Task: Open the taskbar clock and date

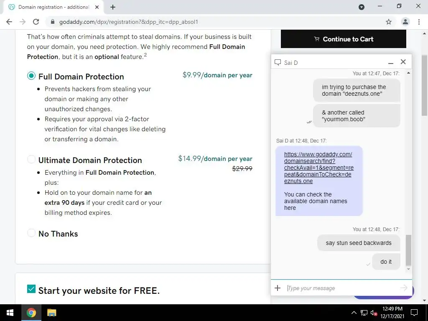Action: (392, 313)
